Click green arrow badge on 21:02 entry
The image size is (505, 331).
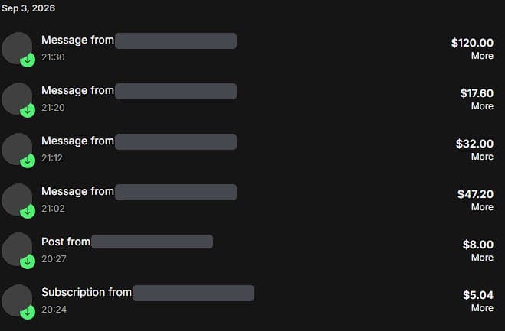[28, 211]
